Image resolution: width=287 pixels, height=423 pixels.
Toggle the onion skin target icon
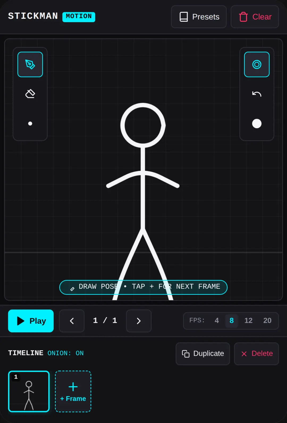coord(257,64)
